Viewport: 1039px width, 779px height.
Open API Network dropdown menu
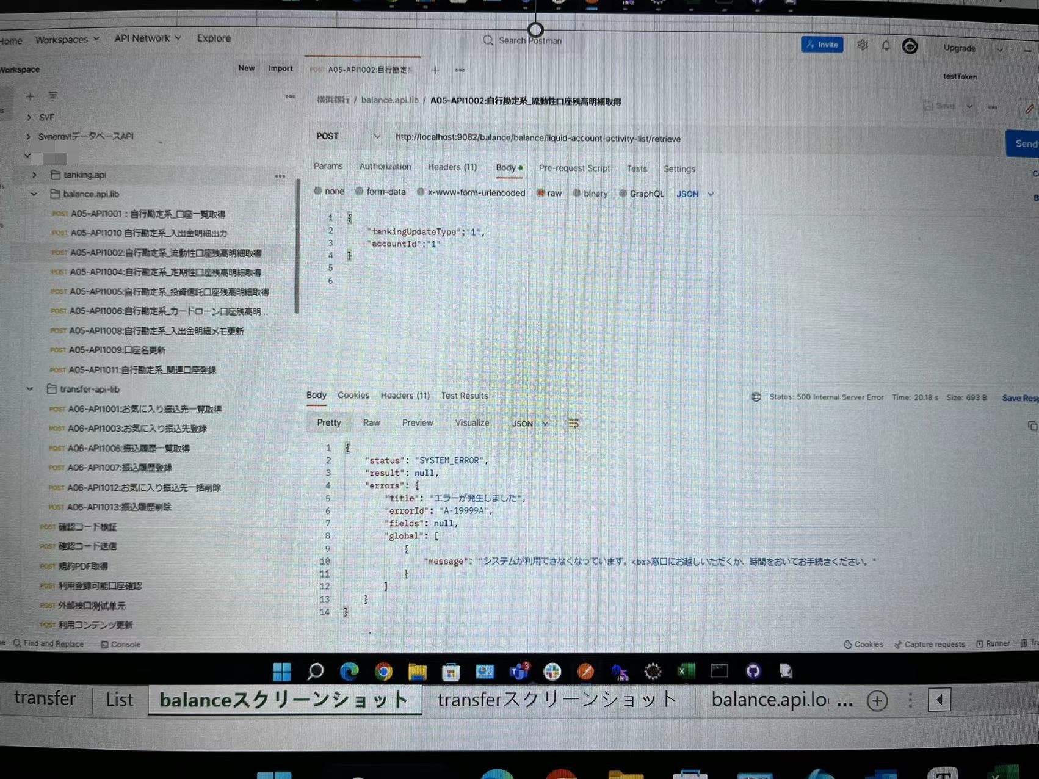[148, 38]
